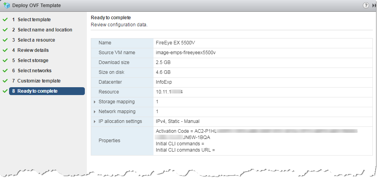Viewport: 378px width, 185px height.
Task: Select step 8 Ready to complete
Action: 47,91
